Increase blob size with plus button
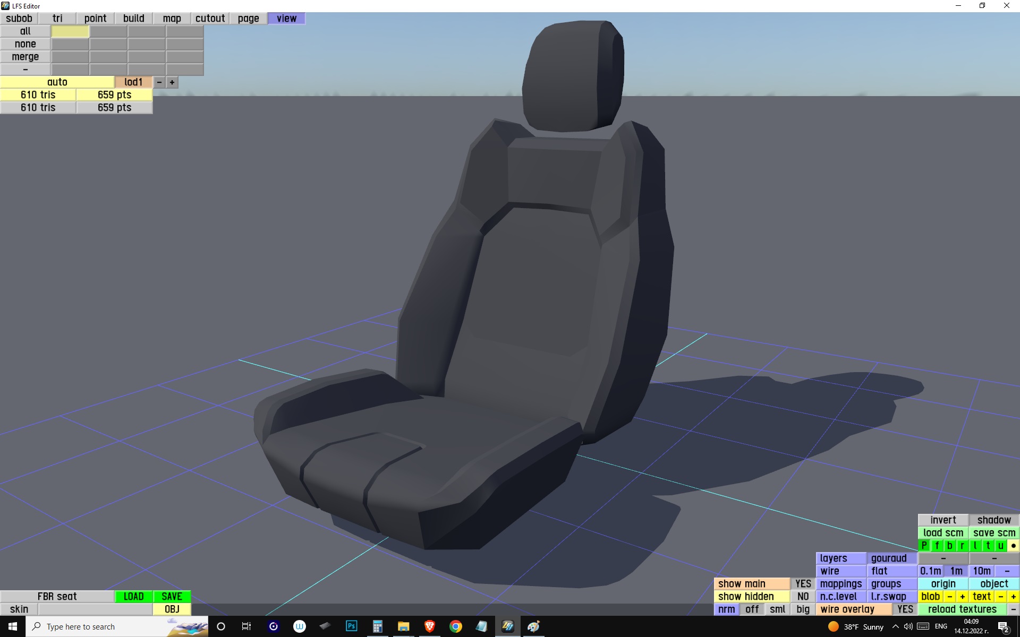The height and width of the screenshot is (637, 1020). [962, 597]
